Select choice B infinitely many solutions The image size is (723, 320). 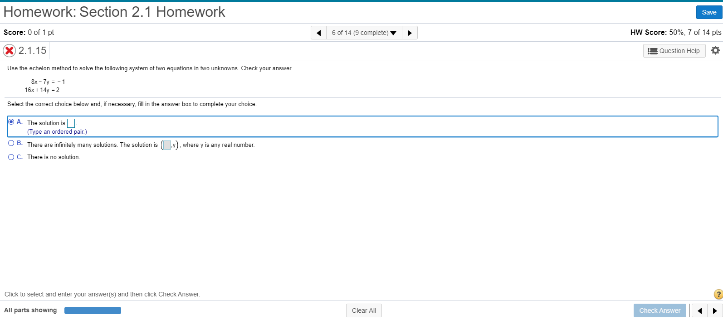pos(11,143)
